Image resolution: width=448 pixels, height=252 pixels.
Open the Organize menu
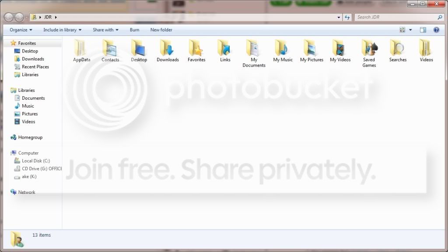tap(21, 30)
